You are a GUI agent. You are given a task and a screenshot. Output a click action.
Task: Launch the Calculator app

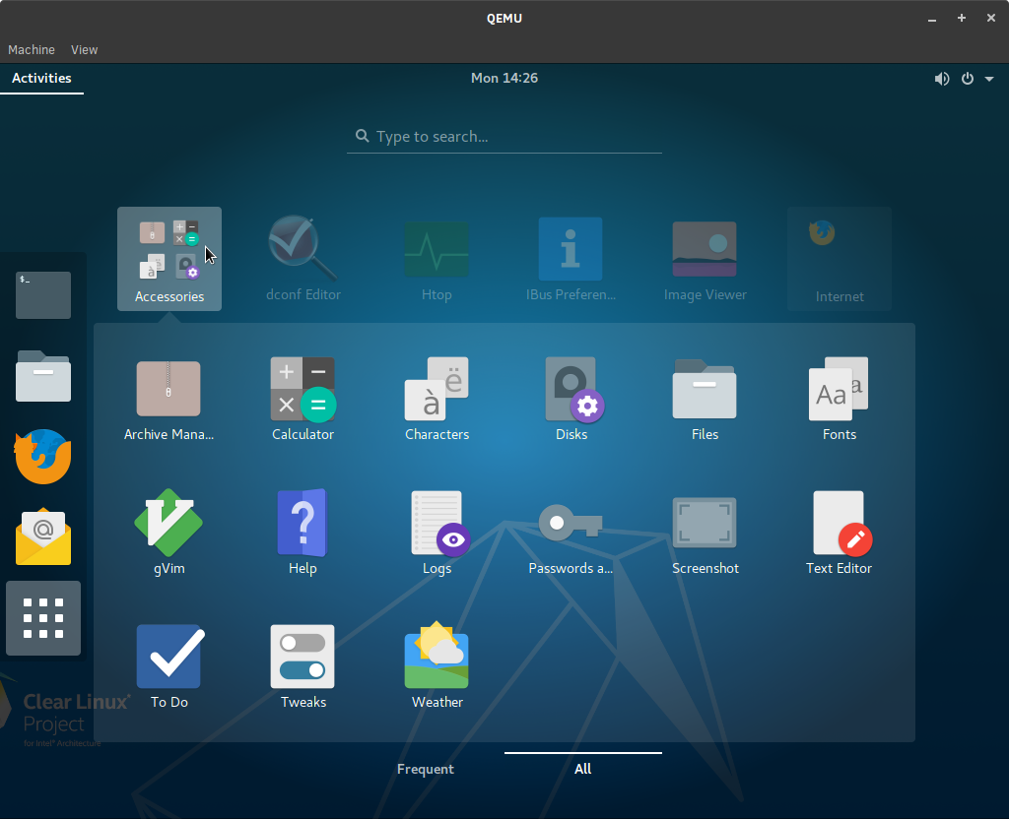pos(303,400)
